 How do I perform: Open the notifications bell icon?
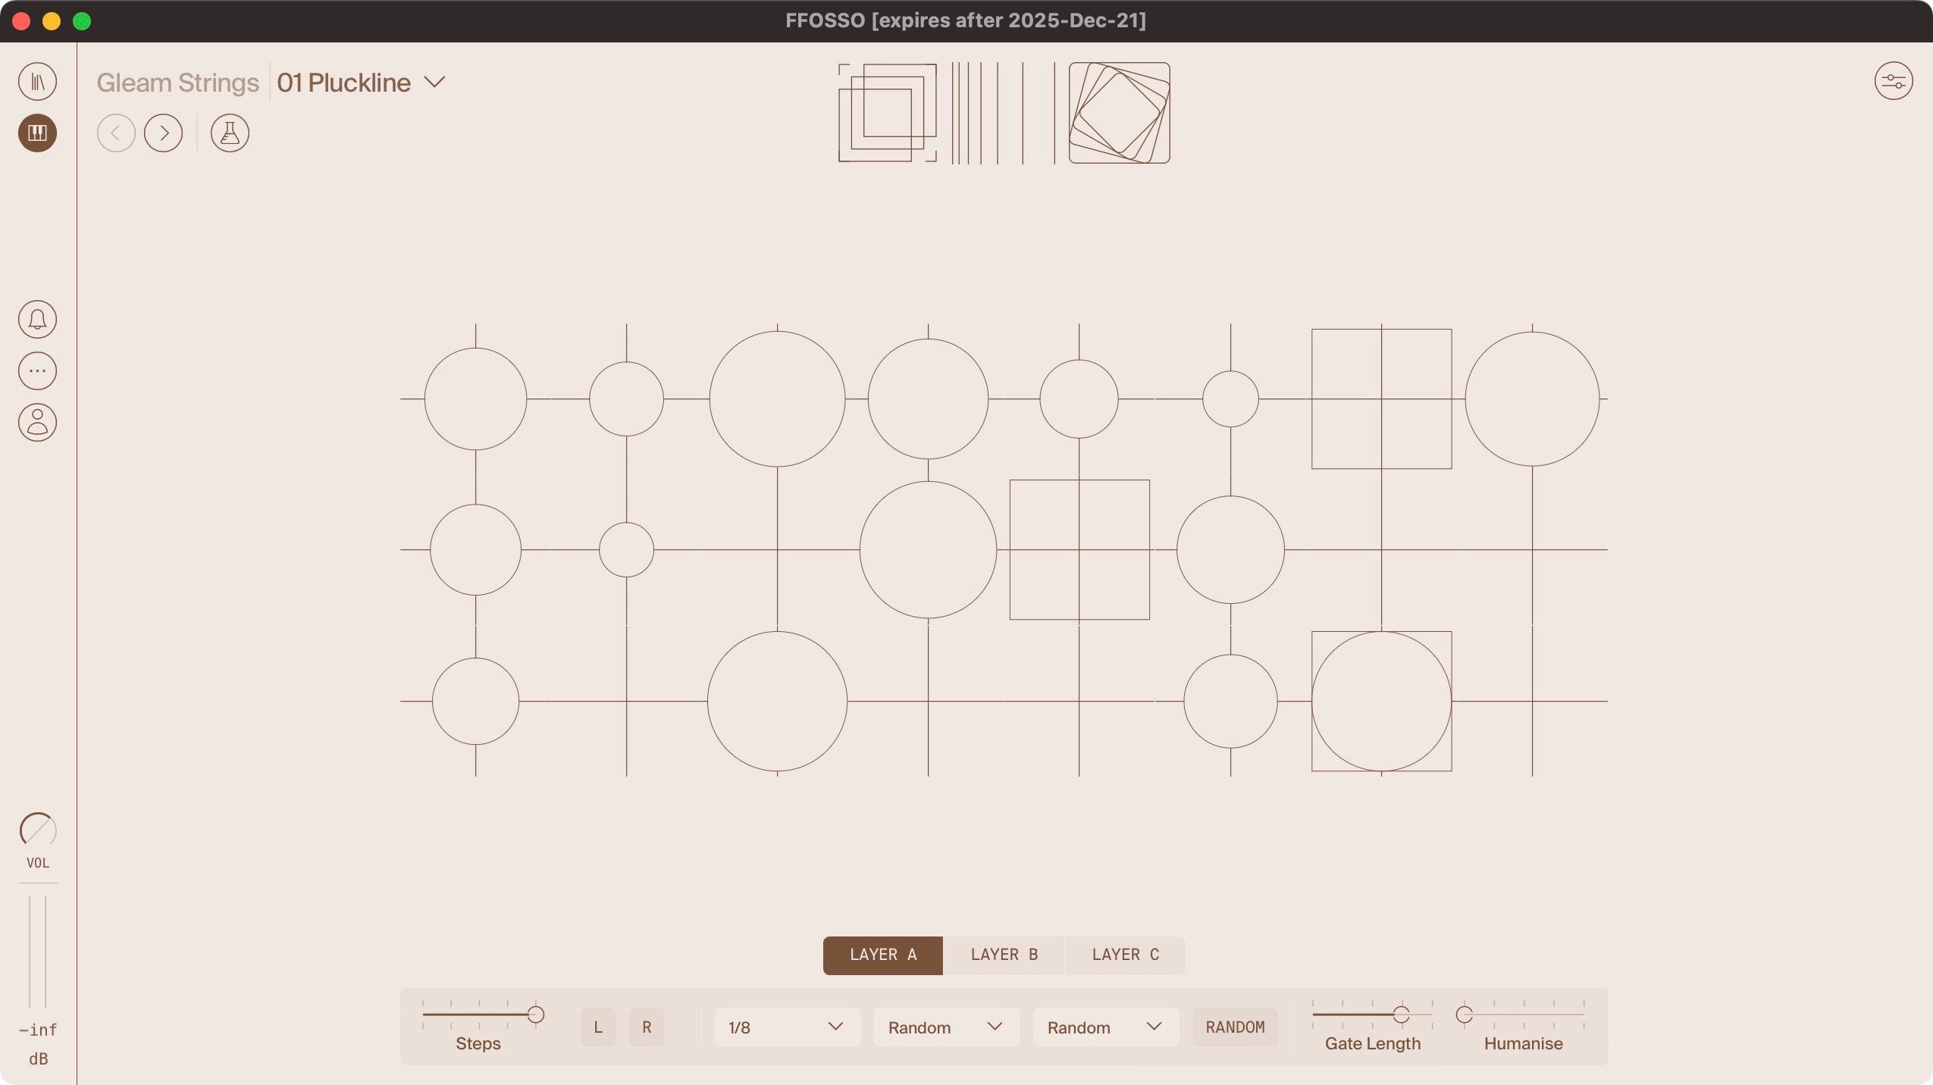pos(37,319)
